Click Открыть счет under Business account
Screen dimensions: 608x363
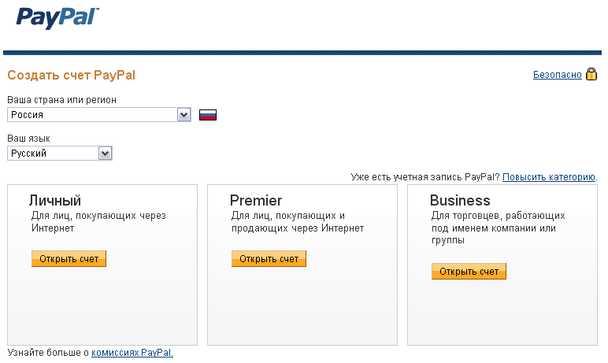tap(469, 271)
